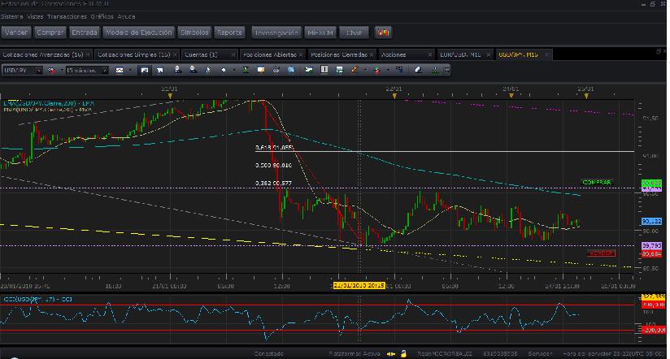Click the VENDER price label on chart

point(601,253)
